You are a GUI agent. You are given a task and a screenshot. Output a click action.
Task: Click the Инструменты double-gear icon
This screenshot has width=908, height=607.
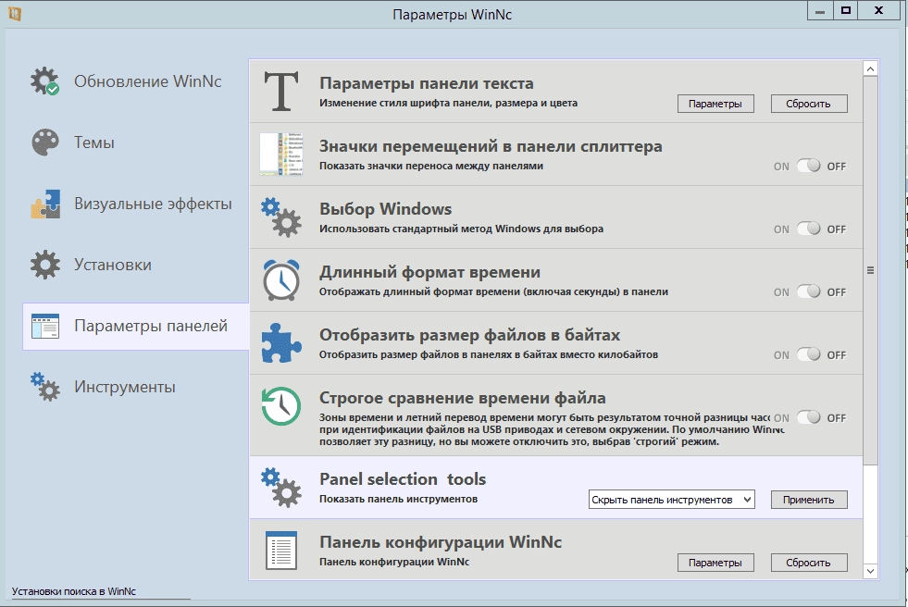pos(45,387)
